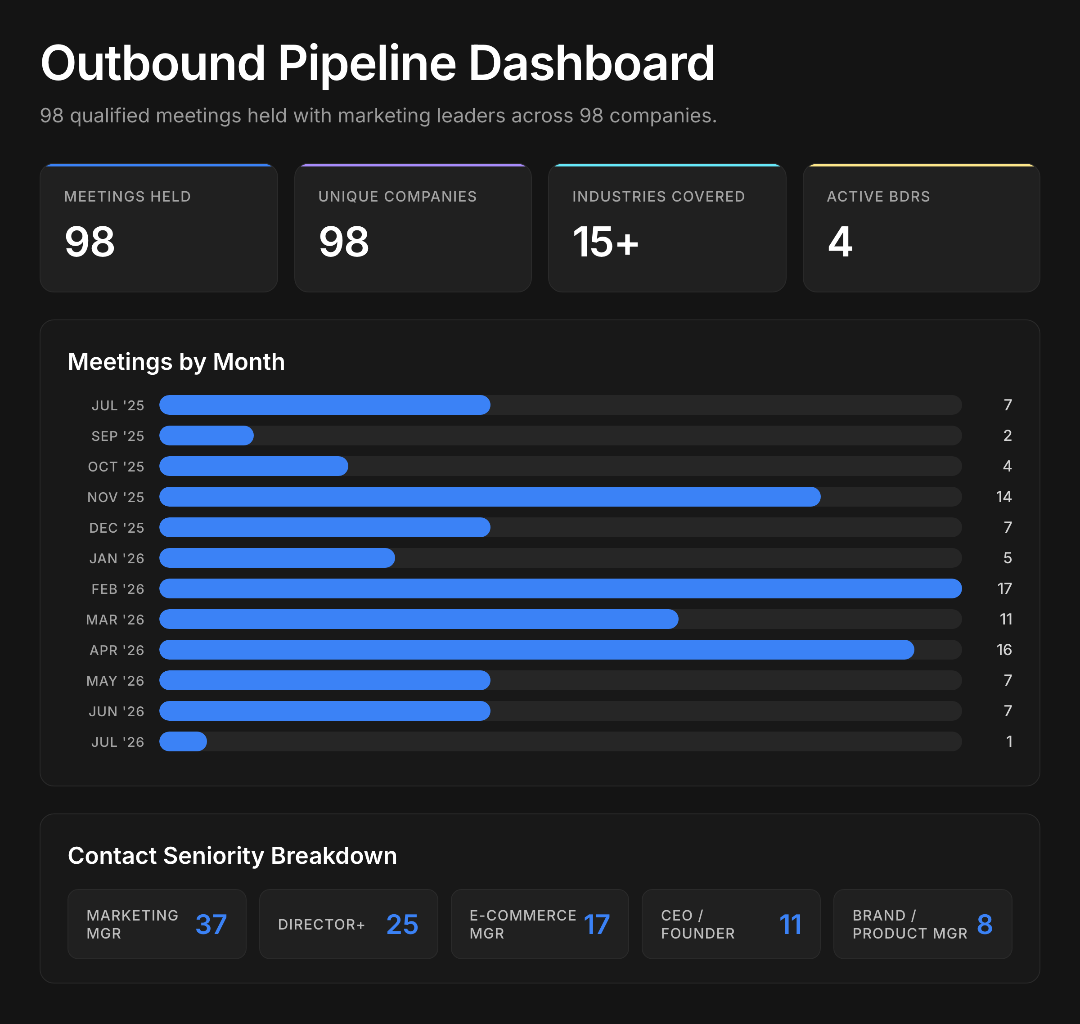Click the NOV '25 month label
The height and width of the screenshot is (1024, 1080).
(116, 497)
